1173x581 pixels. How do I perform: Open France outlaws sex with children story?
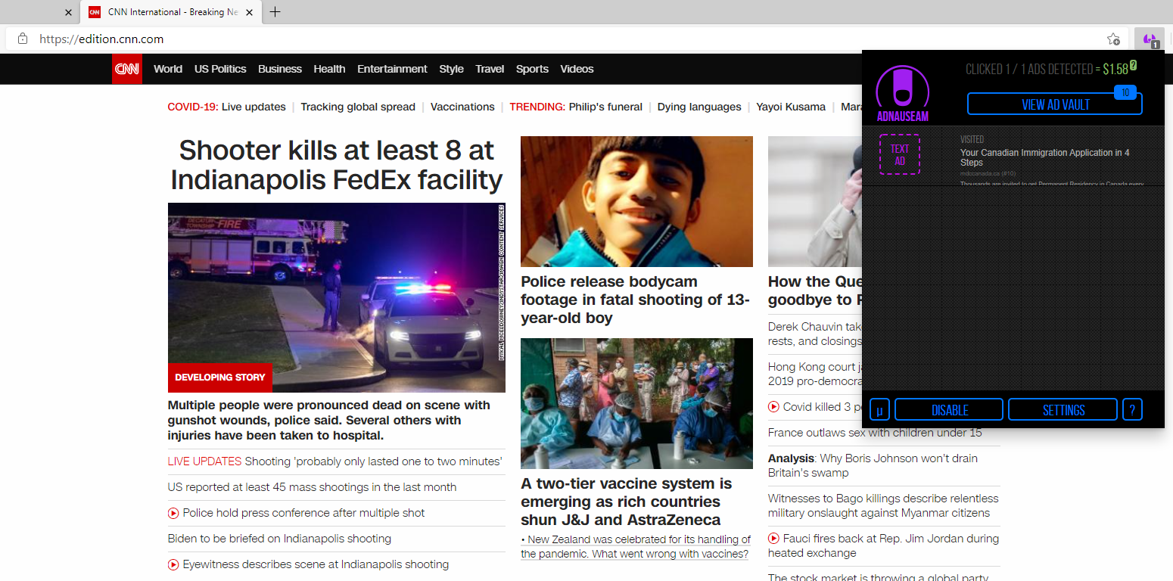[875, 433]
